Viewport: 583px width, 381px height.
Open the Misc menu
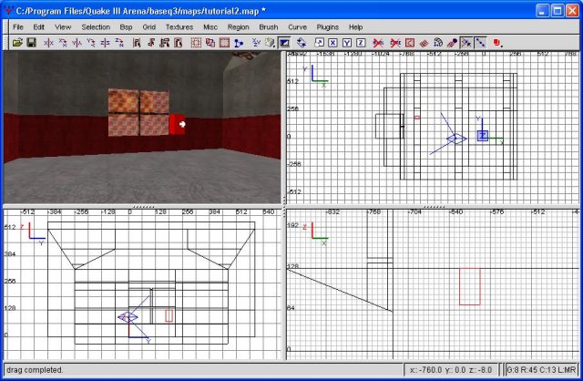click(x=210, y=27)
